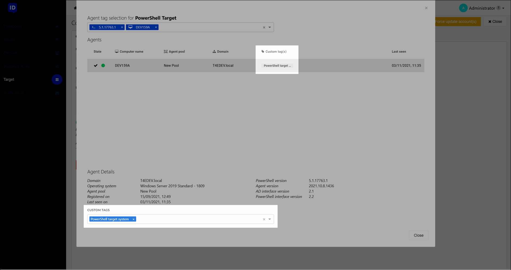This screenshot has height=270, width=511.
Task: Toggle the checkmark on DEV159A row
Action: 96,66
